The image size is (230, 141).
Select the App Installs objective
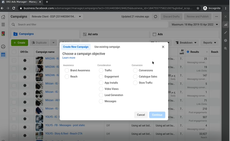coord(101,83)
